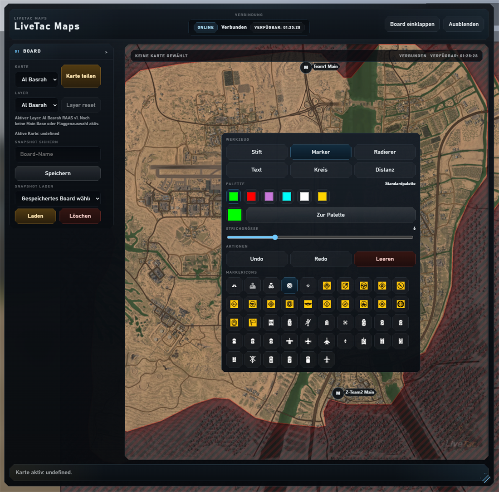The width and height of the screenshot is (499, 492).
Task: Choose the tiny motorbike marker icon
Action: pyautogui.click(x=345, y=341)
